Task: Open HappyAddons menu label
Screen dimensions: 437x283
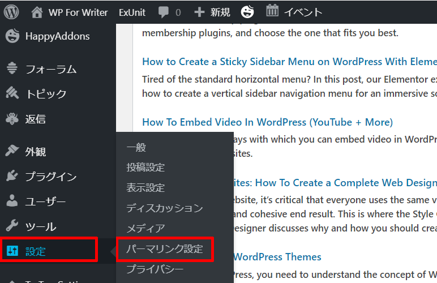Action: (x=57, y=36)
